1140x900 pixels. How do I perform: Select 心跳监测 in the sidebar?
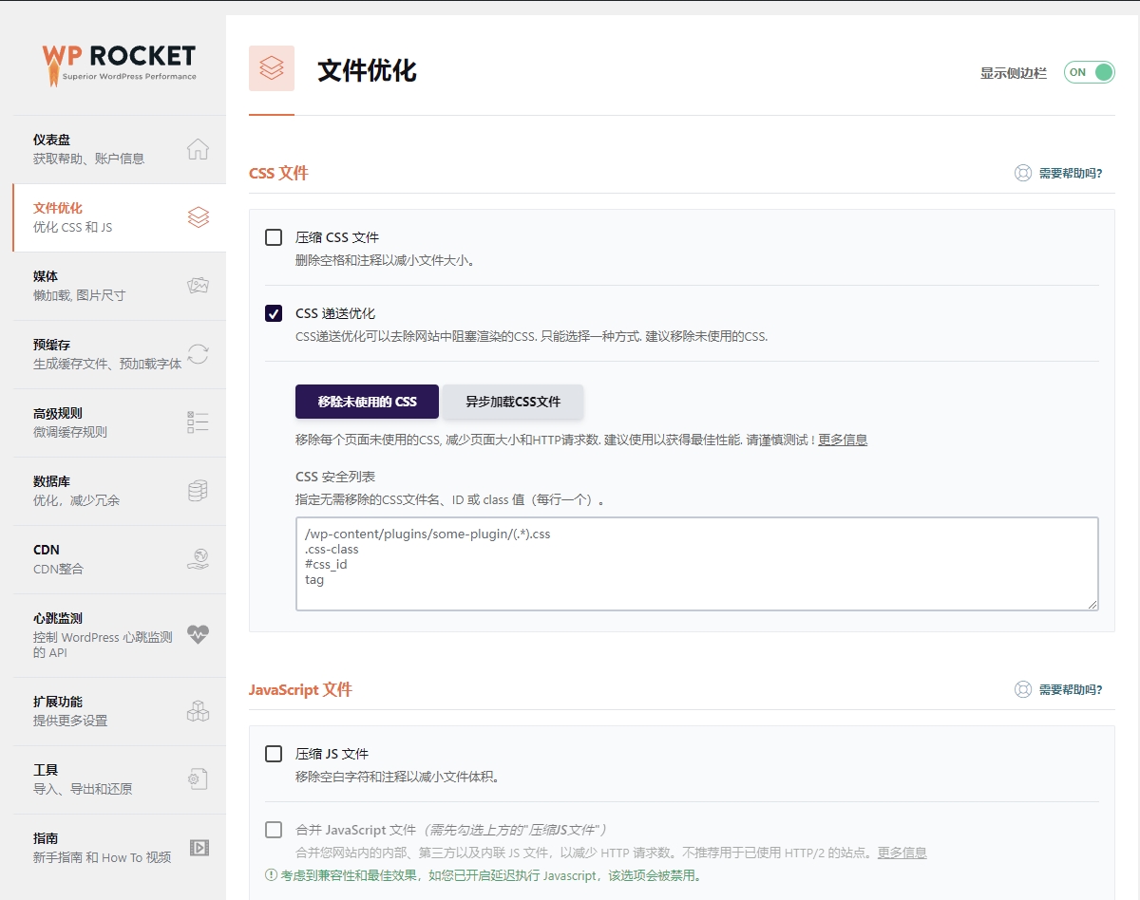pos(120,635)
